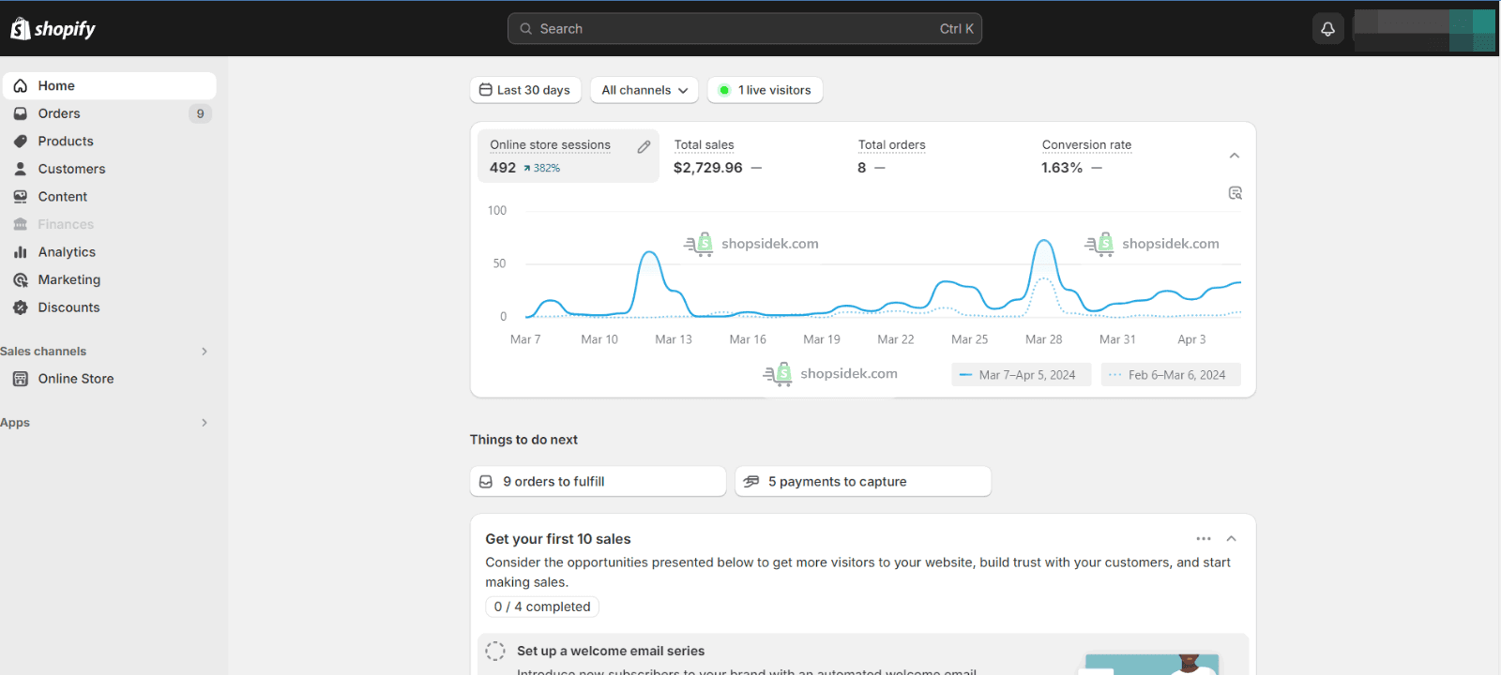Go to Products in the sidebar
The image size is (1501, 675).
66,142
